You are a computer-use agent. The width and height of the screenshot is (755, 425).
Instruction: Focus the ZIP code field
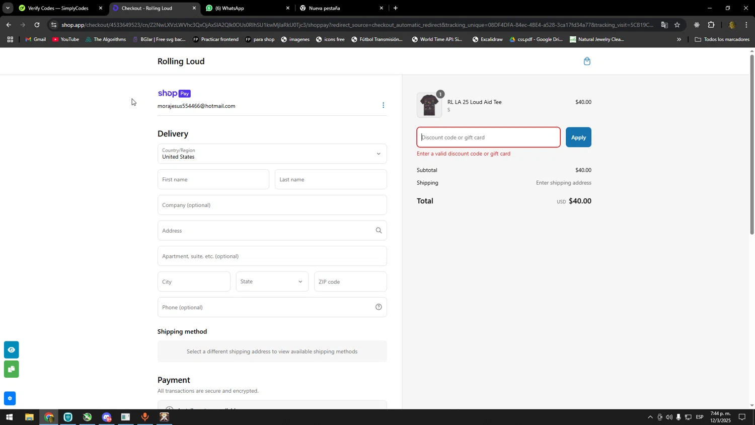350,281
